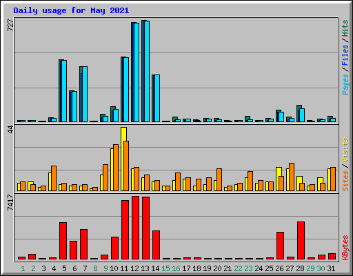This screenshot has height=276, width=353.
Task: Click day 29 on the x-axis
Action: pyautogui.click(x=310, y=268)
